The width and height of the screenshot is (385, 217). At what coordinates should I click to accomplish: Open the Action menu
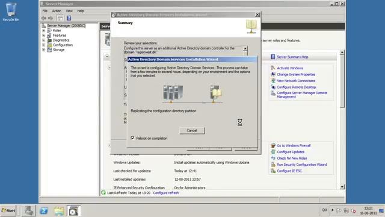tap(57, 11)
